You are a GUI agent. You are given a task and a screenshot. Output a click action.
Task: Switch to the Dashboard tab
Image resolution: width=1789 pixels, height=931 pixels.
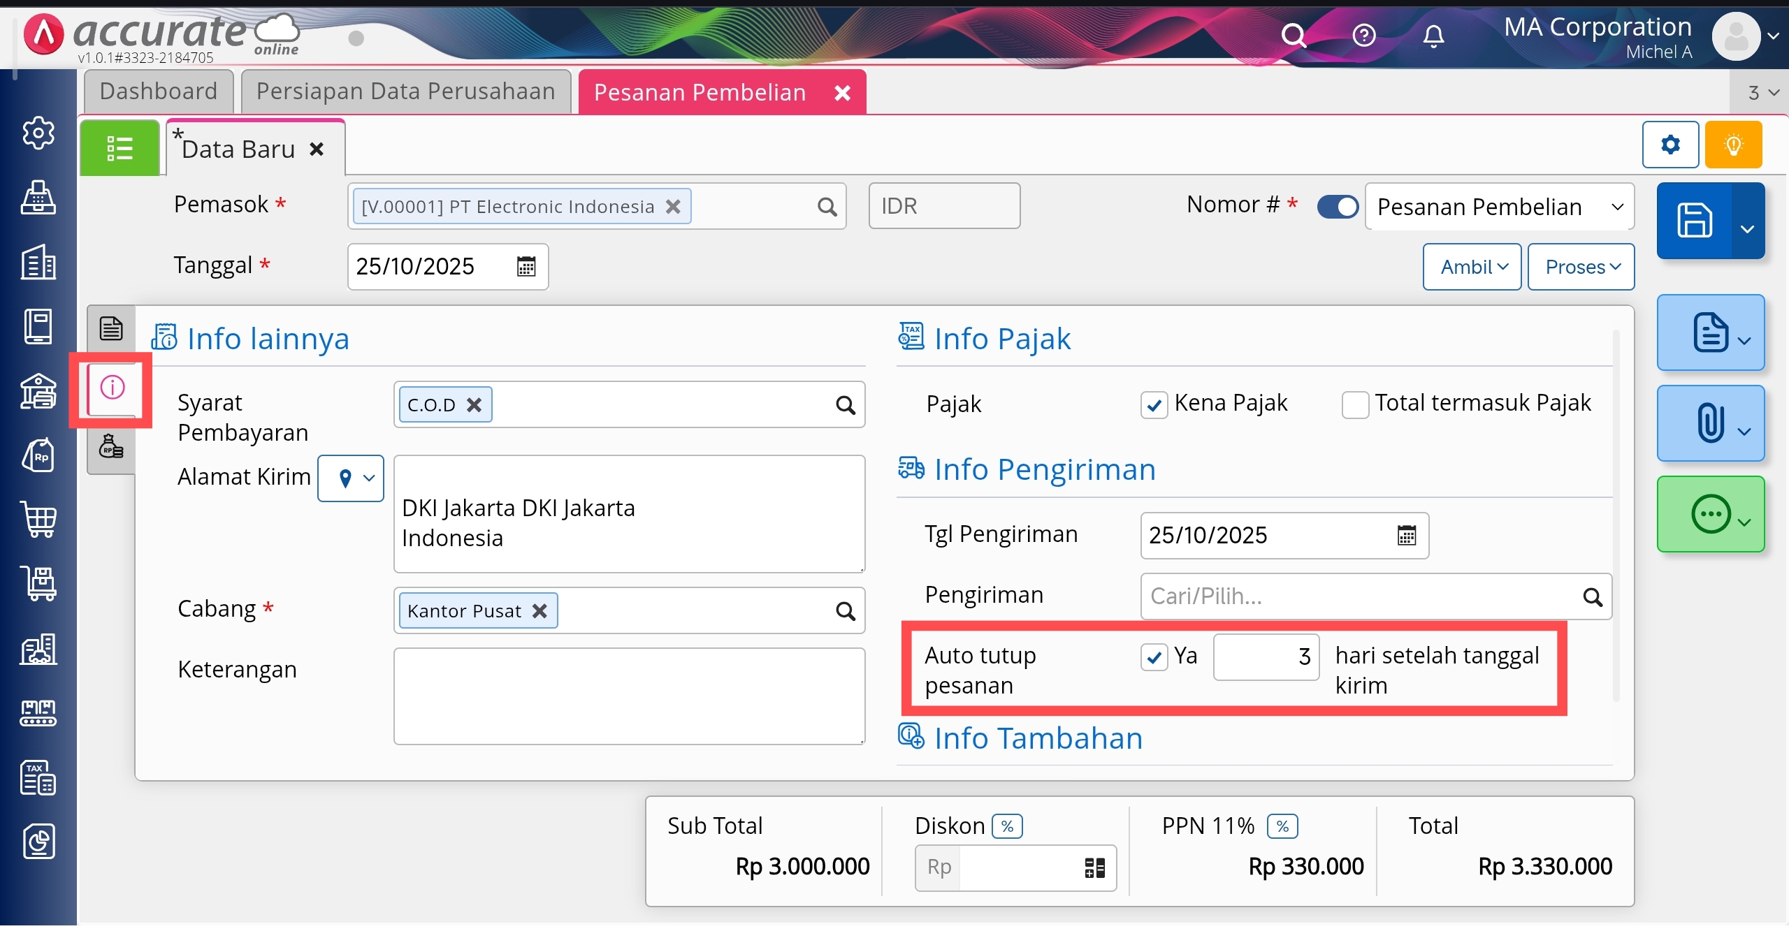tap(159, 91)
